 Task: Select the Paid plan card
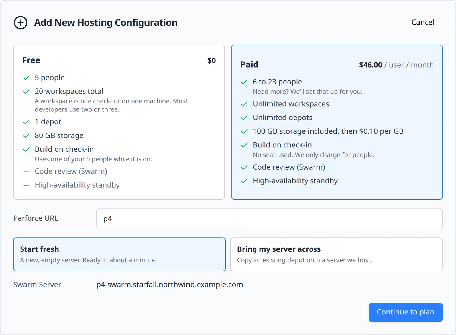pyautogui.click(x=337, y=122)
